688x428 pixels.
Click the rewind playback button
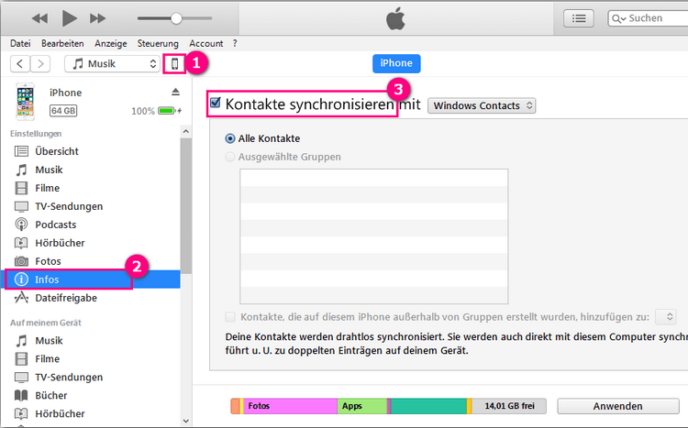pyautogui.click(x=39, y=18)
